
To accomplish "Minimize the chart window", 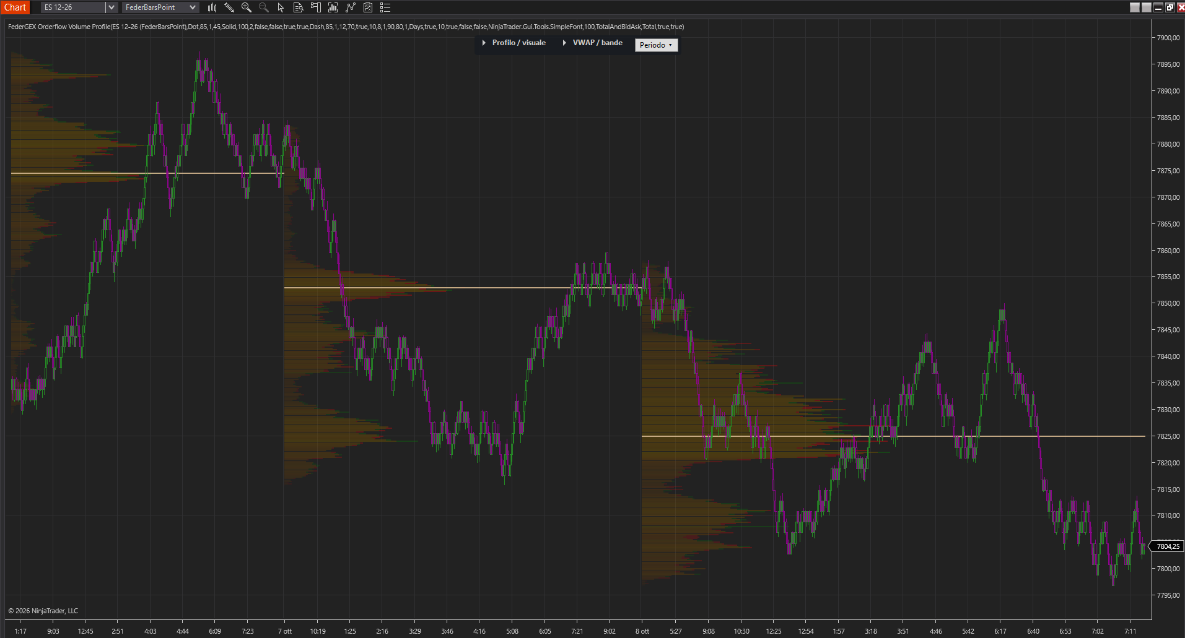I will click(x=1158, y=7).
